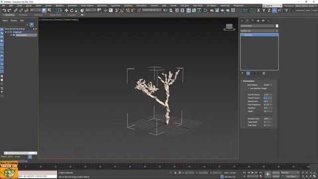
Task: Collapse the Parameters rollout
Action: (x=248, y=81)
